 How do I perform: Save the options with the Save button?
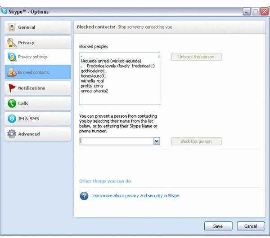click(218, 226)
